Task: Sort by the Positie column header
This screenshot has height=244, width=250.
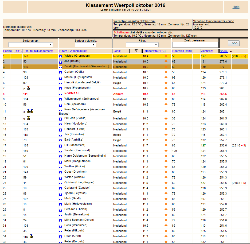Action: click(8, 51)
